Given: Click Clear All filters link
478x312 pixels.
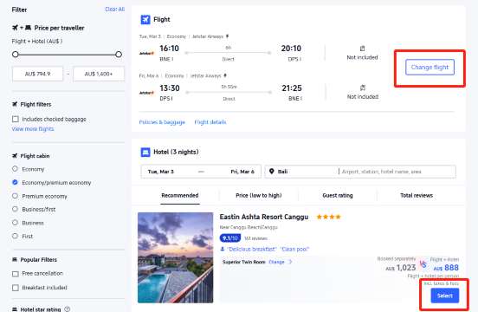Looking at the screenshot, I should pyautogui.click(x=115, y=10).
